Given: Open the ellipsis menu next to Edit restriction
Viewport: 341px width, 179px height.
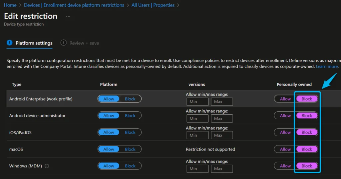Looking at the screenshot, I should click(68, 16).
